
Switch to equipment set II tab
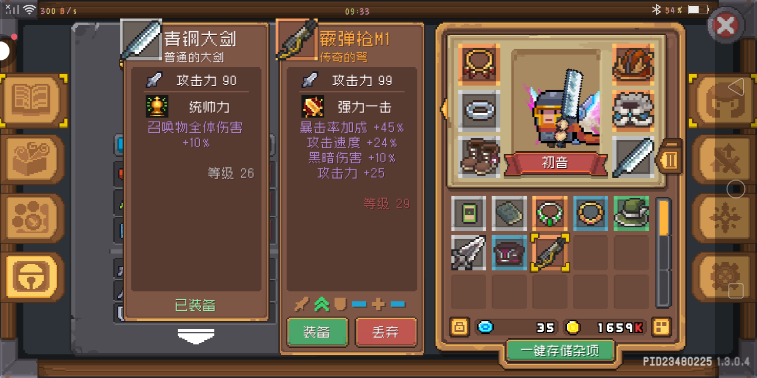click(x=670, y=158)
